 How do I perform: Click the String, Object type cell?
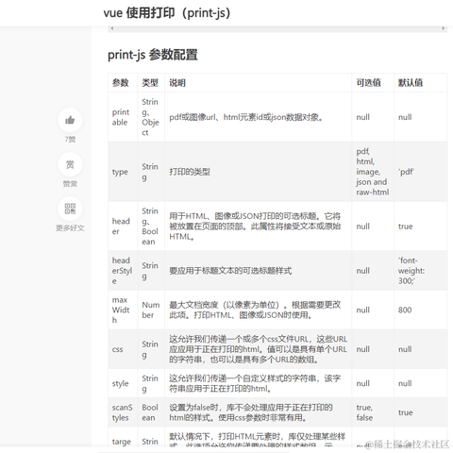click(x=151, y=117)
